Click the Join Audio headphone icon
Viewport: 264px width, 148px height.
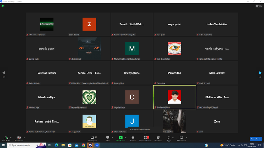click(x=6, y=138)
